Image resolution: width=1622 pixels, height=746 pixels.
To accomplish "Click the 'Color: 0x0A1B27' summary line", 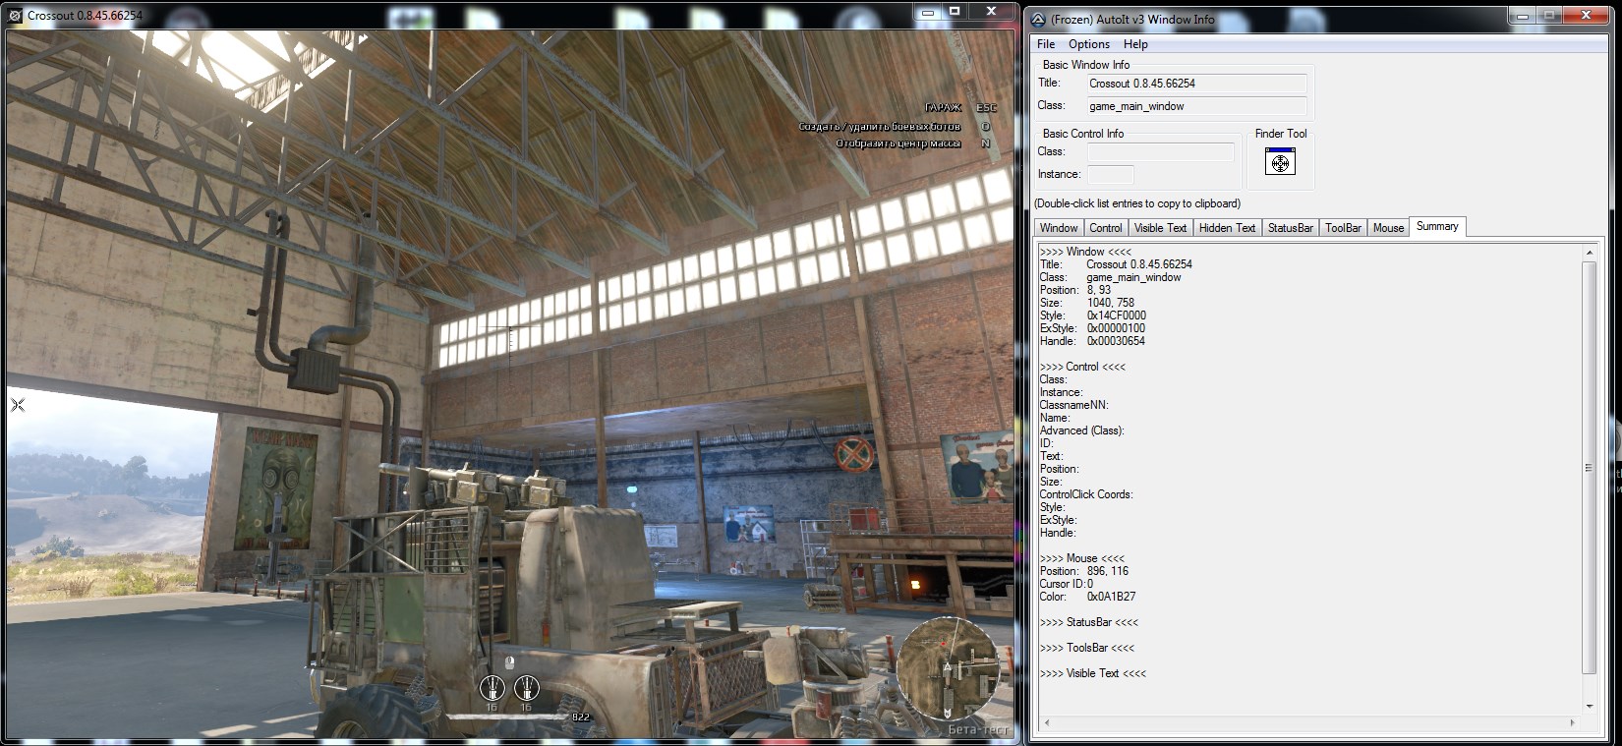I will 1088,597.
